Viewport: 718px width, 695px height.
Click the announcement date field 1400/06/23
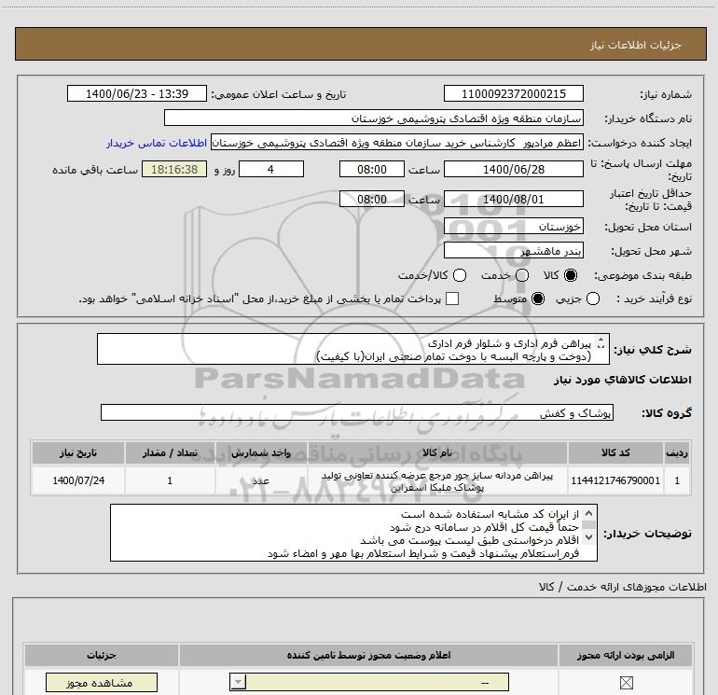(137, 93)
